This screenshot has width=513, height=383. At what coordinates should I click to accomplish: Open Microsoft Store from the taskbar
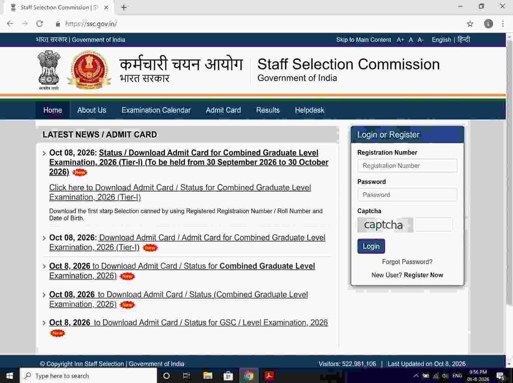(x=228, y=376)
